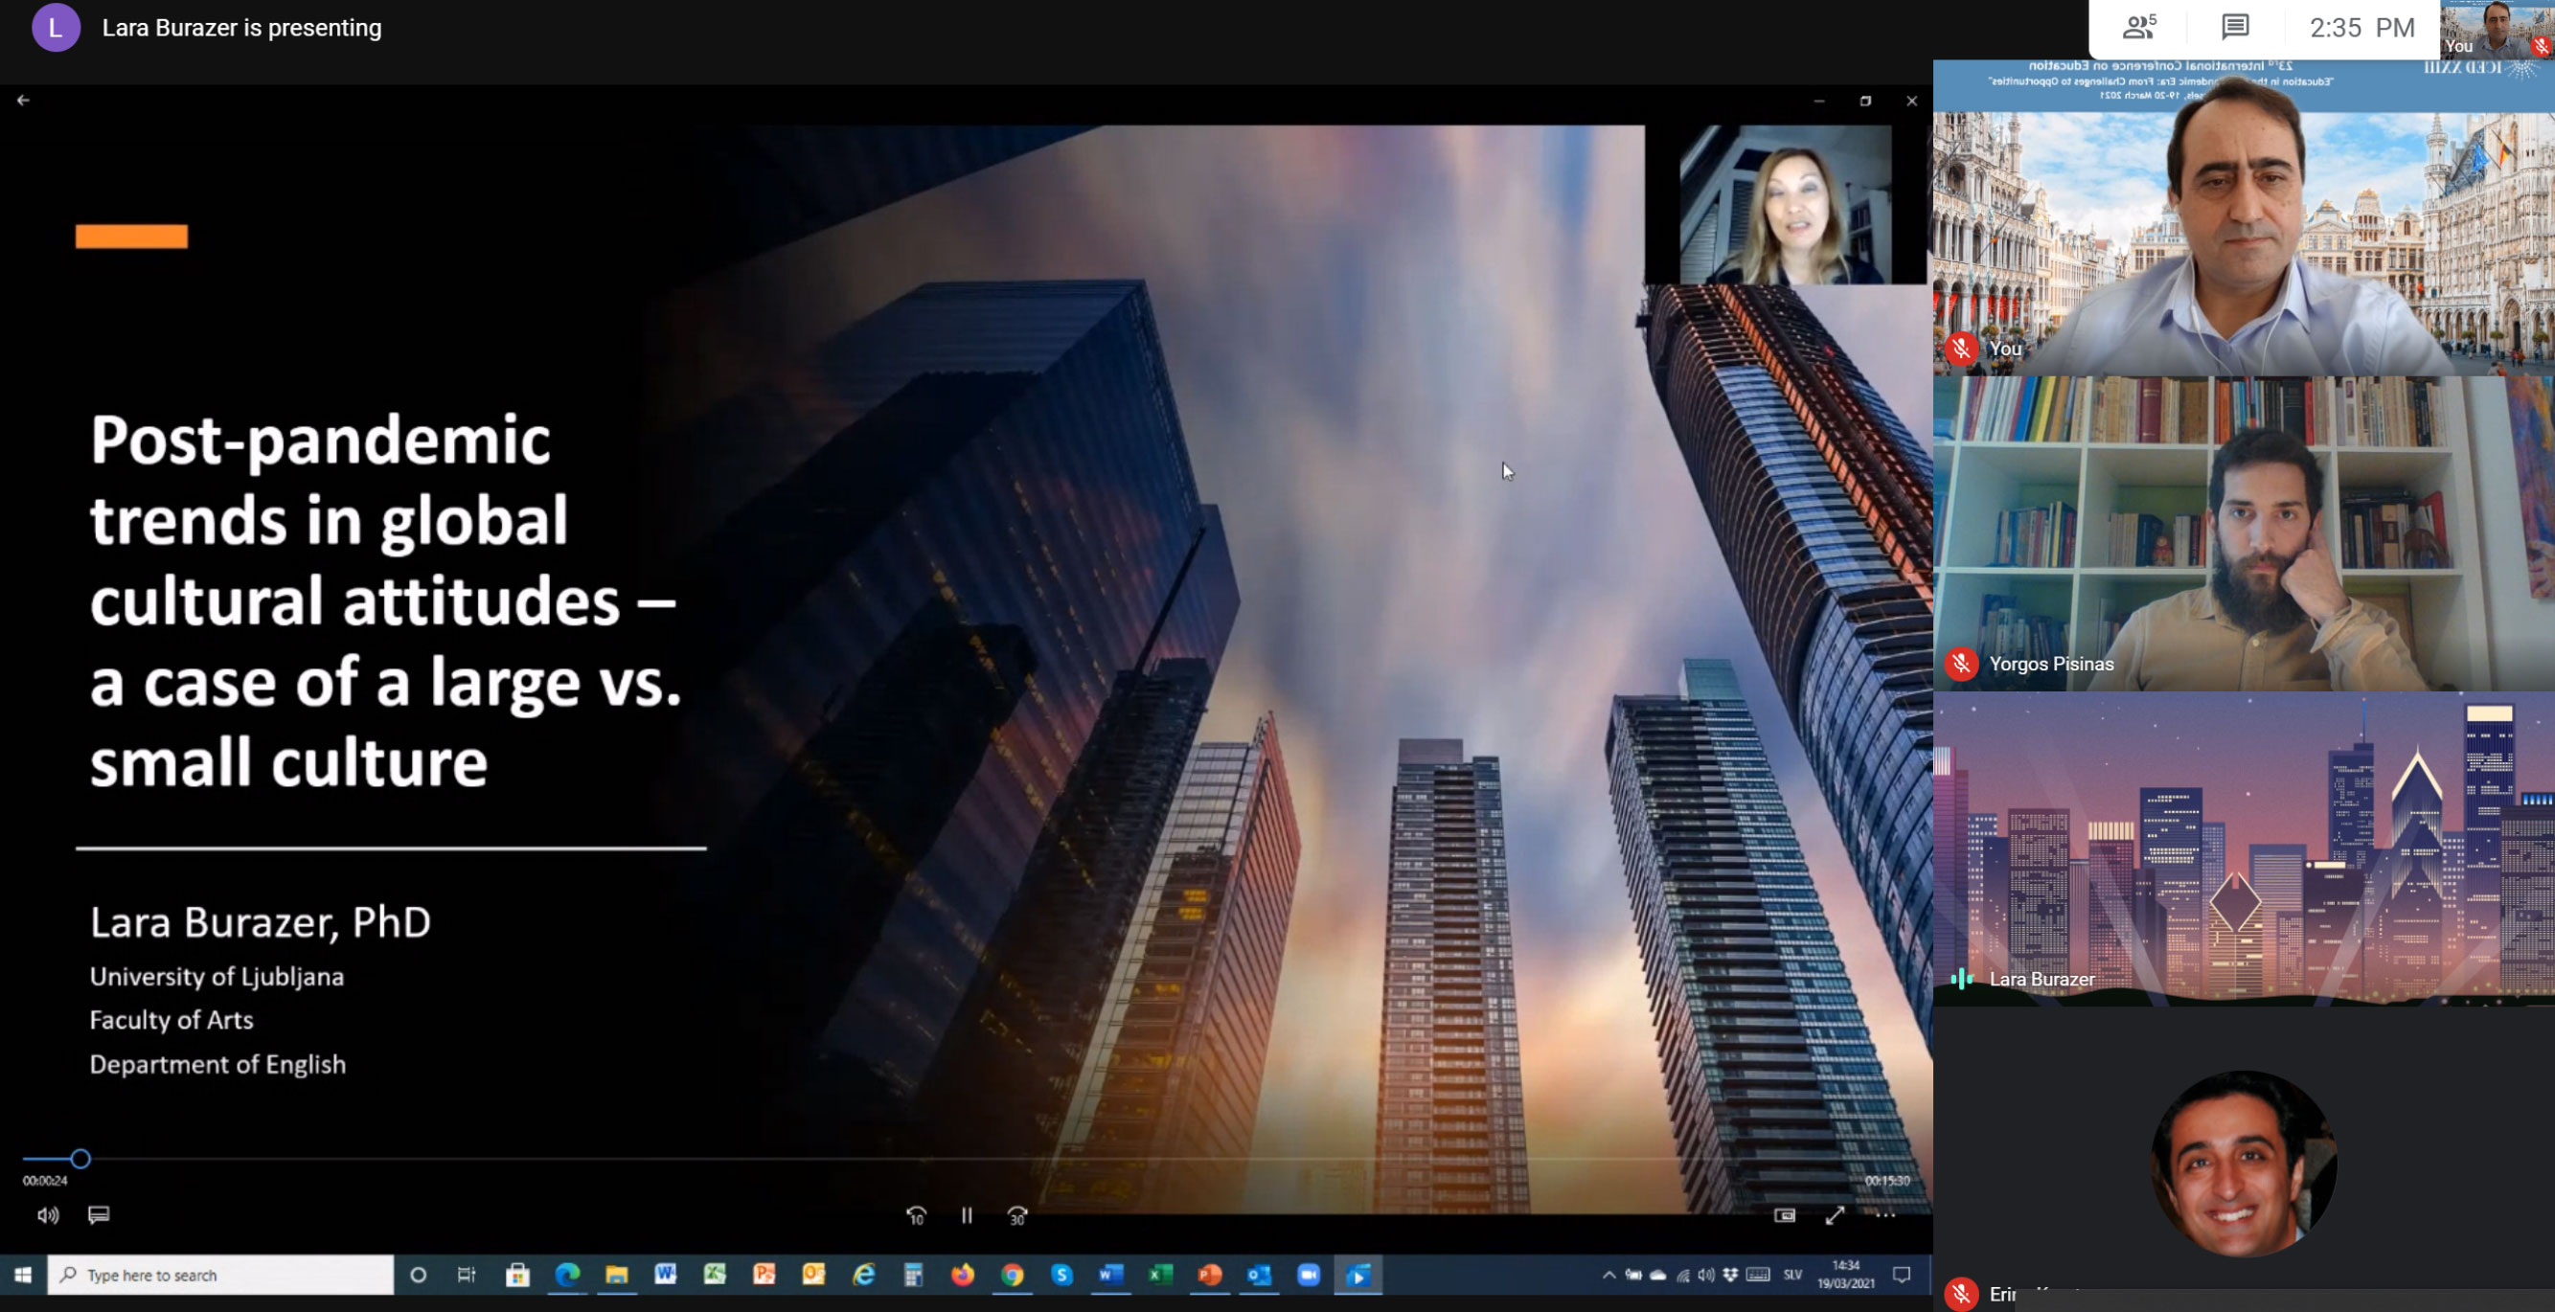Image resolution: width=2555 pixels, height=1312 pixels.
Task: Click the SLV language indicator
Action: point(1792,1276)
